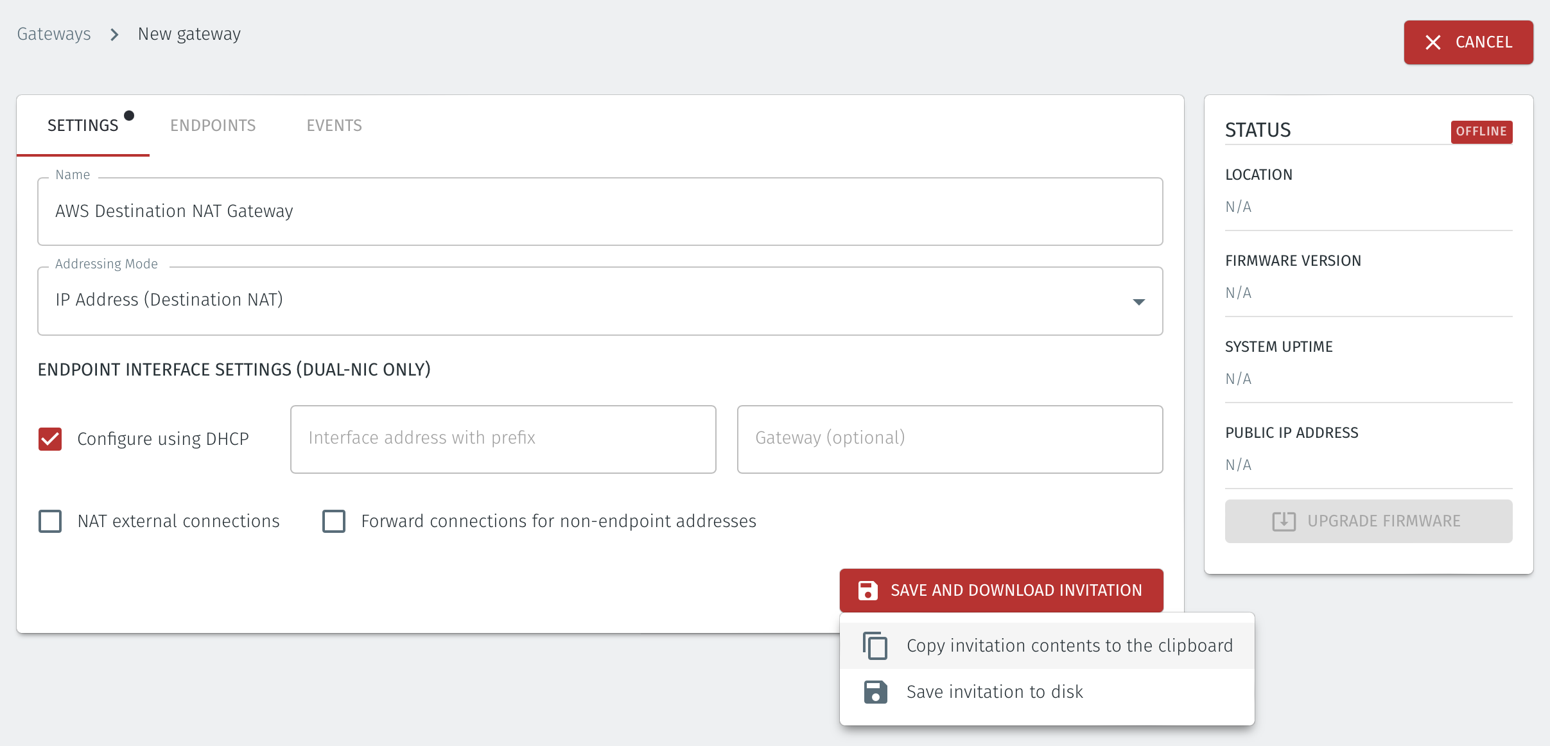Click the Public IP Address label

click(x=1292, y=433)
